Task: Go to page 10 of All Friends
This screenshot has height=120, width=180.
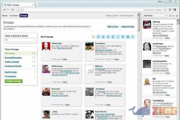Action: click(x=128, y=37)
